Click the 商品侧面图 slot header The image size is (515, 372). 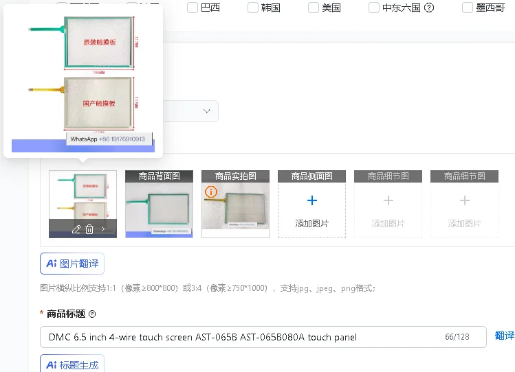click(x=311, y=176)
